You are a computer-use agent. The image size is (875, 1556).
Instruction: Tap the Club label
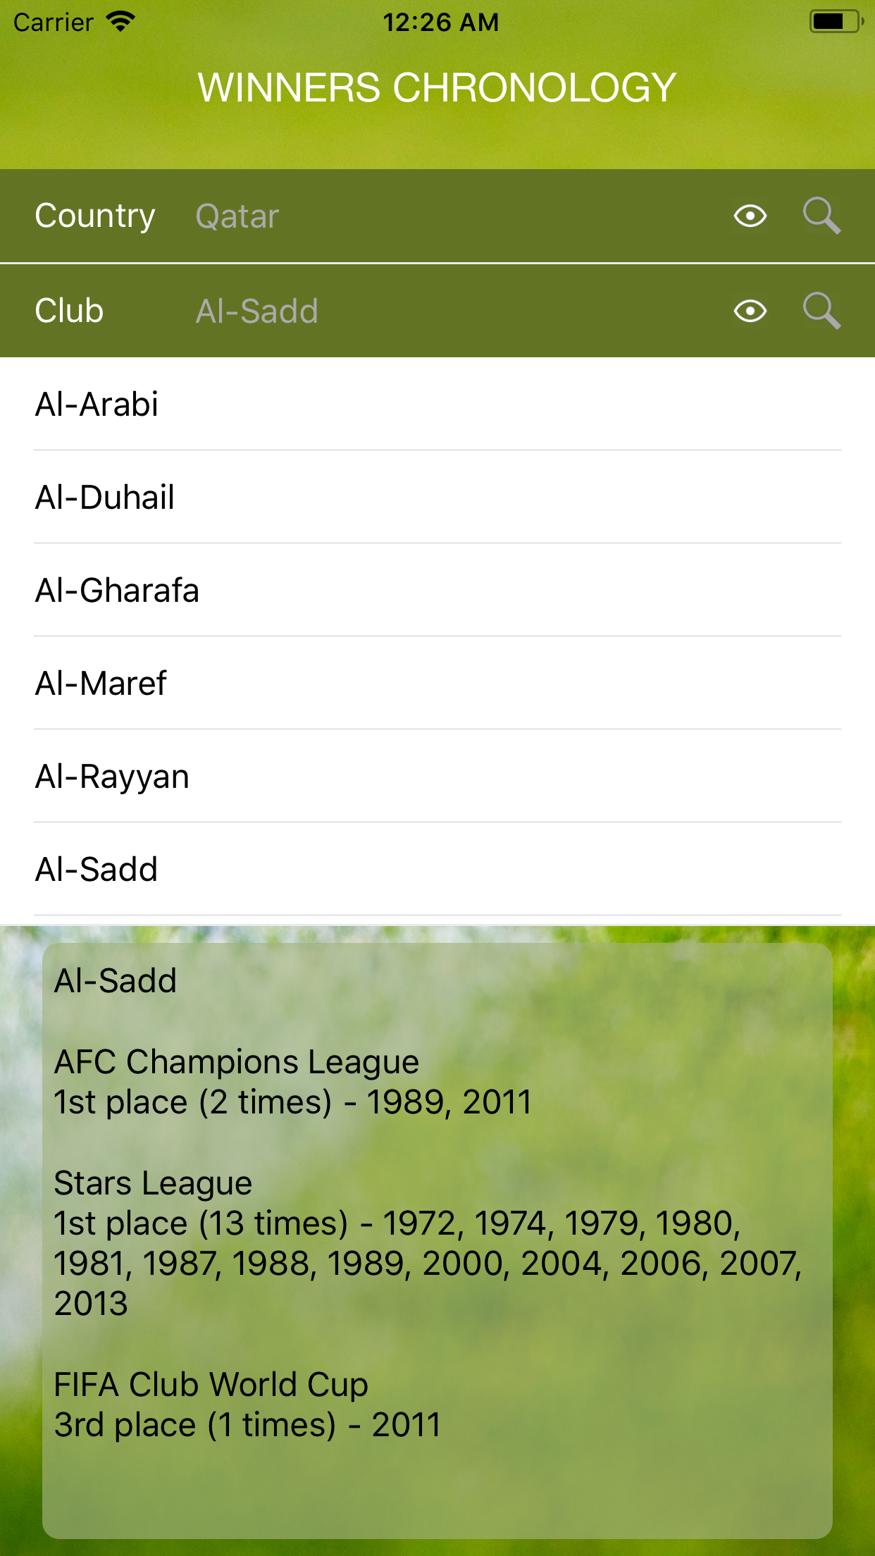point(70,311)
